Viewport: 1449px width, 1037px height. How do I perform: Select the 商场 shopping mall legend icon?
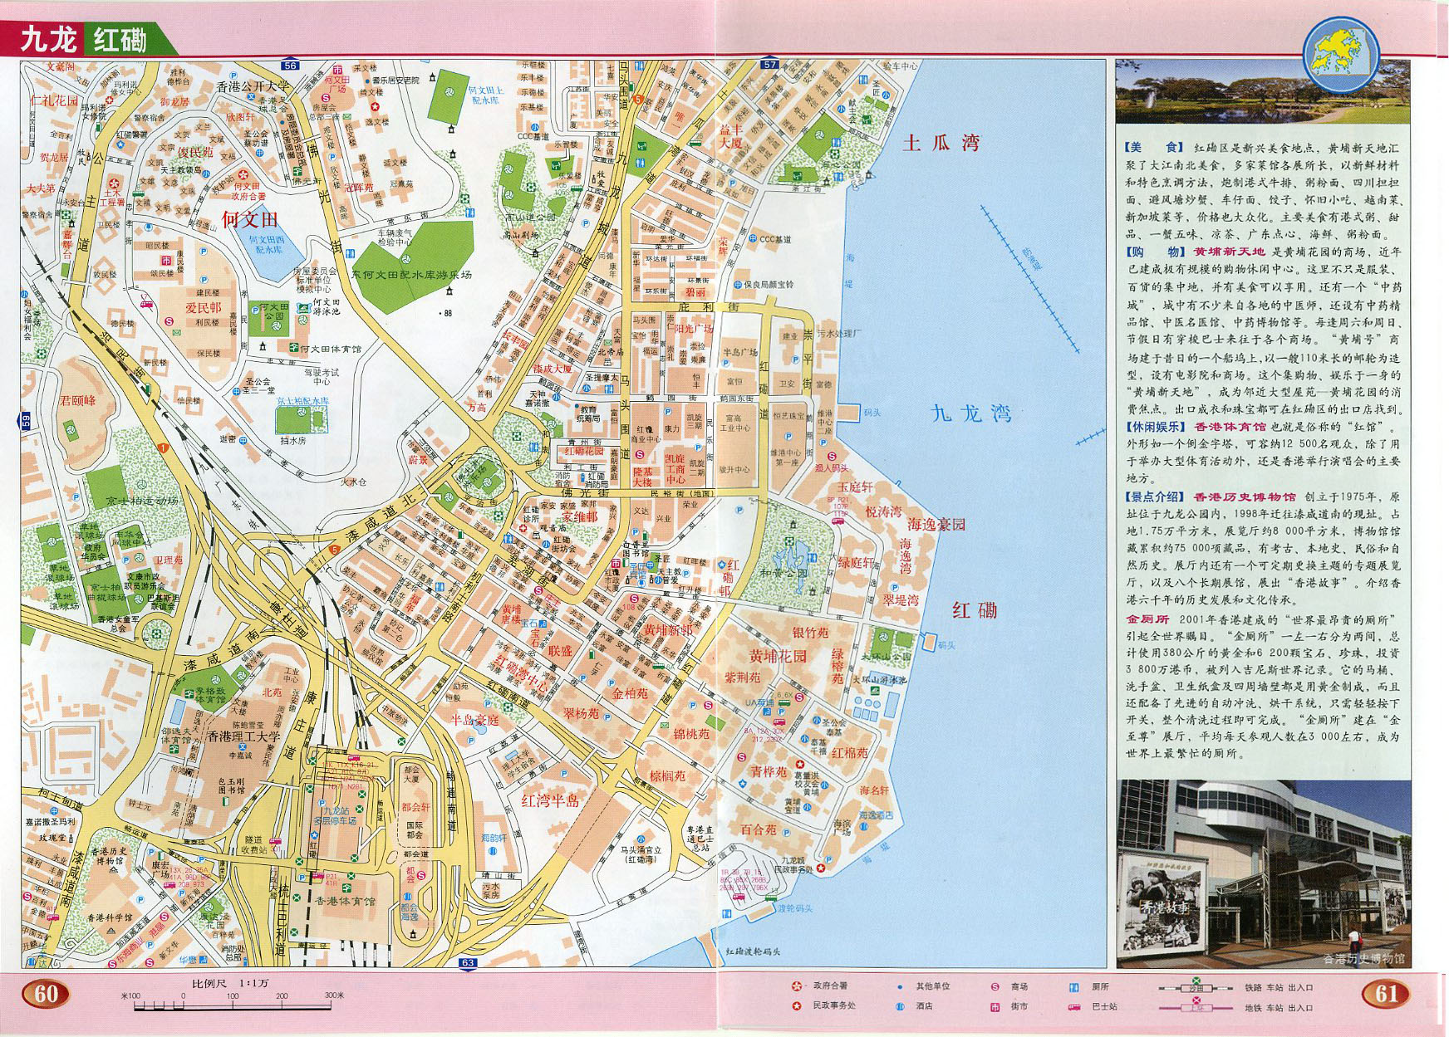pos(995,986)
